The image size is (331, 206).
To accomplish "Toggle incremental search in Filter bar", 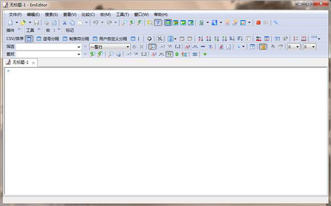I will pyautogui.click(x=152, y=47).
